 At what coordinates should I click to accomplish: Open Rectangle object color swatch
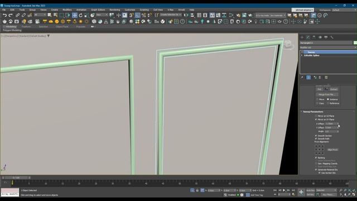tap(355, 43)
